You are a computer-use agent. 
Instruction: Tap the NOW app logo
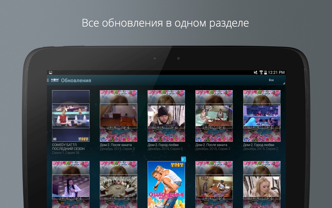tap(55, 80)
